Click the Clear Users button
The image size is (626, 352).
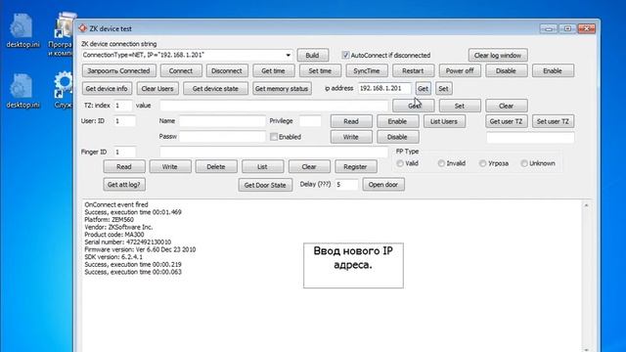pyautogui.click(x=157, y=89)
